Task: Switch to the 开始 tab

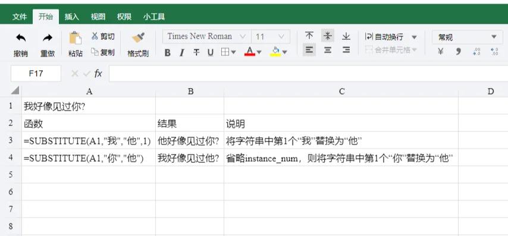Action: click(x=46, y=17)
